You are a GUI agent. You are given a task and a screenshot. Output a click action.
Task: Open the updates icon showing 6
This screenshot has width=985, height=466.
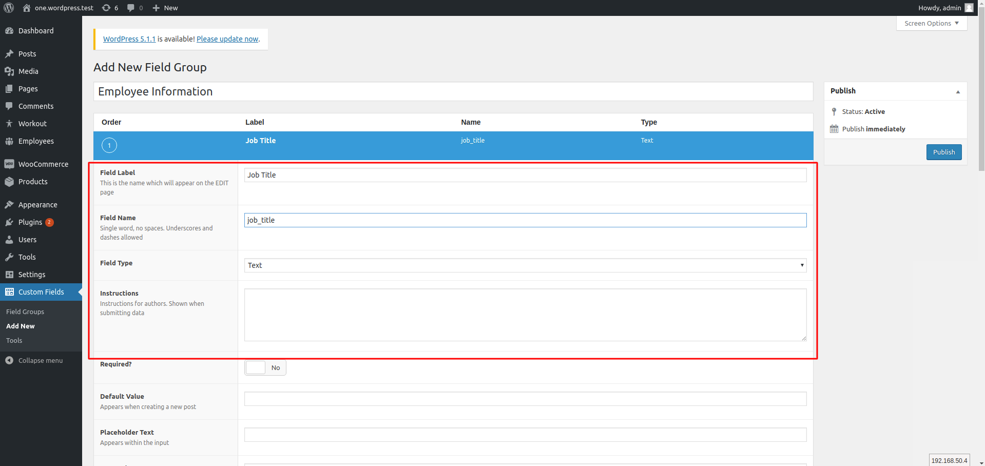pyautogui.click(x=106, y=8)
